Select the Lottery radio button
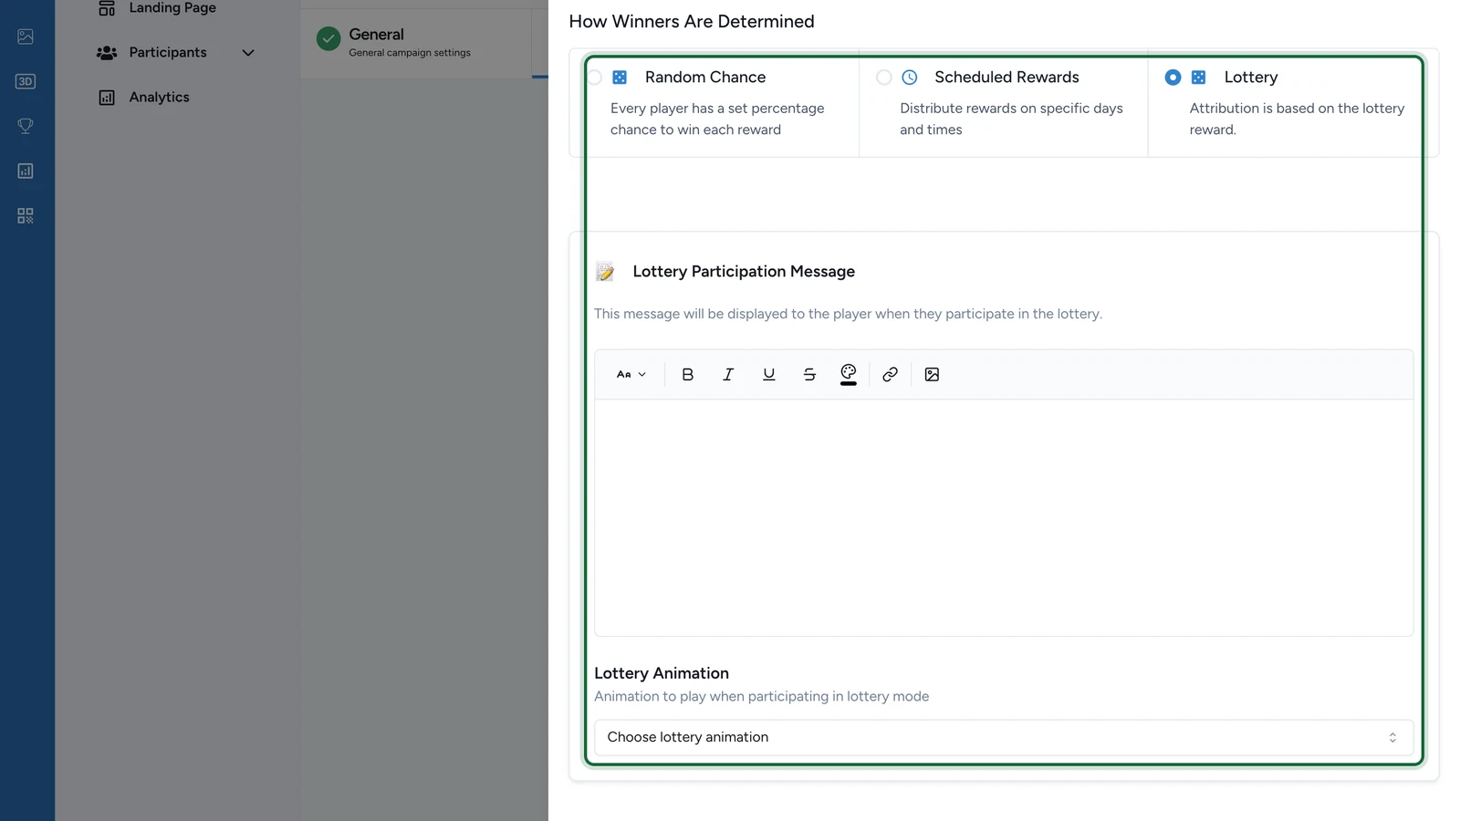 [1173, 78]
